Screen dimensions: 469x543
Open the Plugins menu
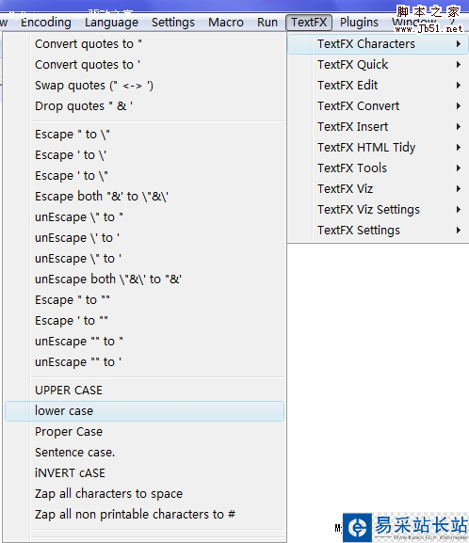pyautogui.click(x=359, y=23)
